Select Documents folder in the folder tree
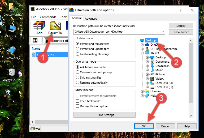This screenshot has width=204, height=138. 163,62
